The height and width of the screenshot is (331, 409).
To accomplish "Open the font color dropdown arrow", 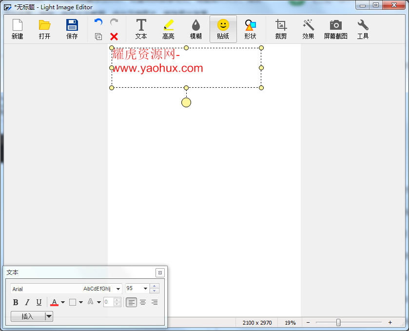I will [x=63, y=302].
